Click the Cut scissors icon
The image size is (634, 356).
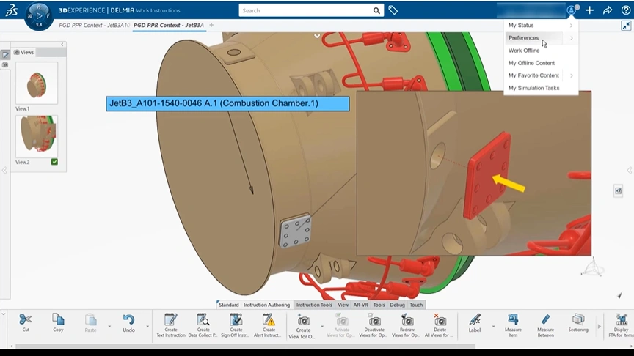(x=26, y=319)
